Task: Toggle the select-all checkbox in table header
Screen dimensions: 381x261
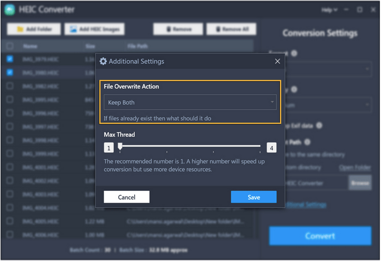Action: tap(10, 46)
